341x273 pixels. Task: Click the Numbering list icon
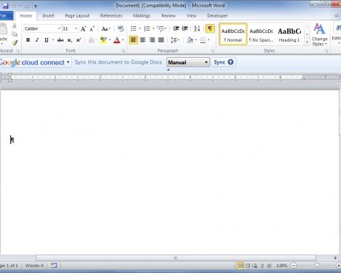pyautogui.click(x=147, y=28)
